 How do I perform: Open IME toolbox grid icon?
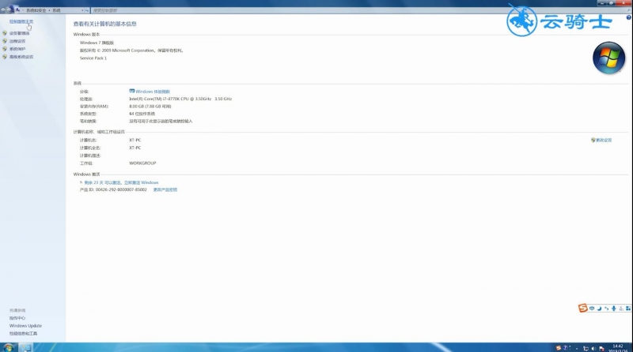tap(628, 309)
